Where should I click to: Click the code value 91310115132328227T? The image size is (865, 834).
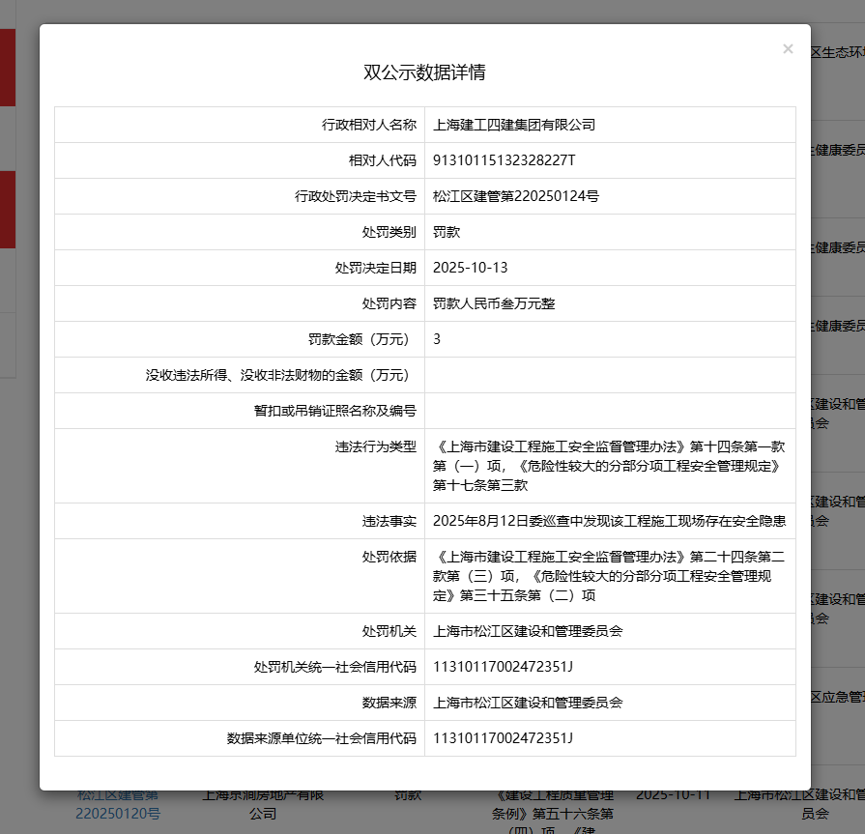tap(504, 160)
